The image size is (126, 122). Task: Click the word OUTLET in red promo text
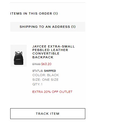[x=66, y=92]
